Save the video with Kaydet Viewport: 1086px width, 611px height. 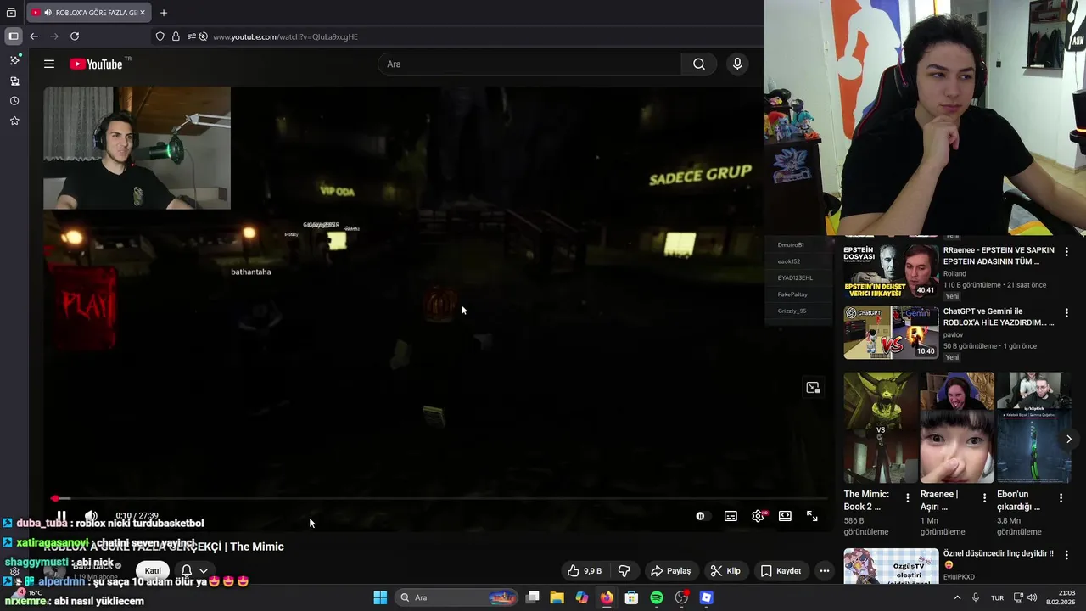click(x=781, y=571)
